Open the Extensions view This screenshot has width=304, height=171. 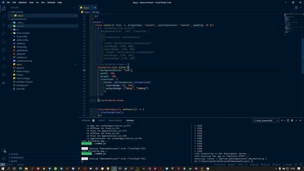4,50
